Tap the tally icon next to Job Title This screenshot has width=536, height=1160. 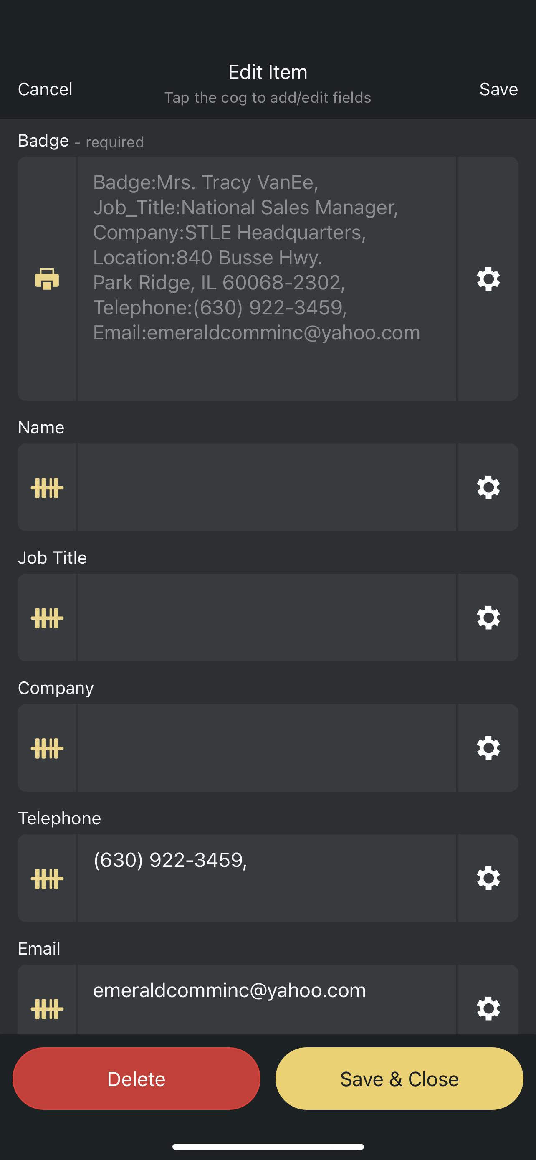tap(47, 618)
